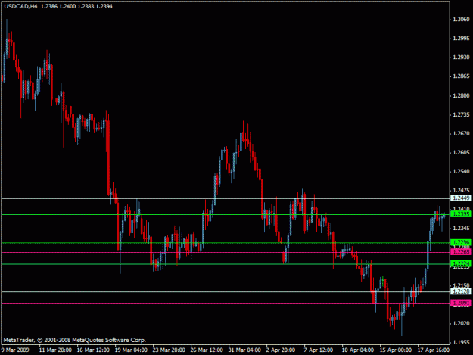Click the 1.2150 price scale value
The height and width of the screenshot is (355, 473).
click(x=461, y=285)
